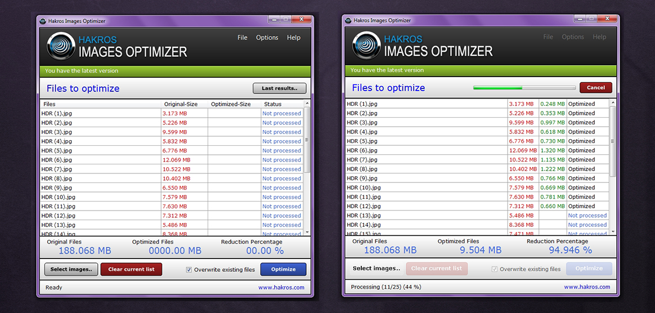Click the faded Clear current list button in the Processing window
The image size is (655, 313).
[437, 269]
